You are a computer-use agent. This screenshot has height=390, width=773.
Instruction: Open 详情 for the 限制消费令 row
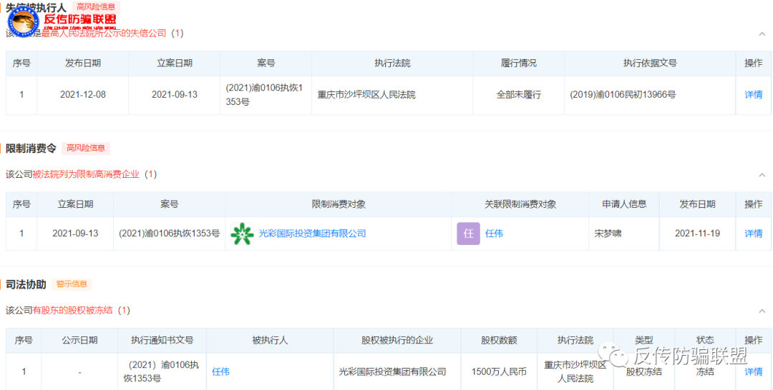point(753,234)
